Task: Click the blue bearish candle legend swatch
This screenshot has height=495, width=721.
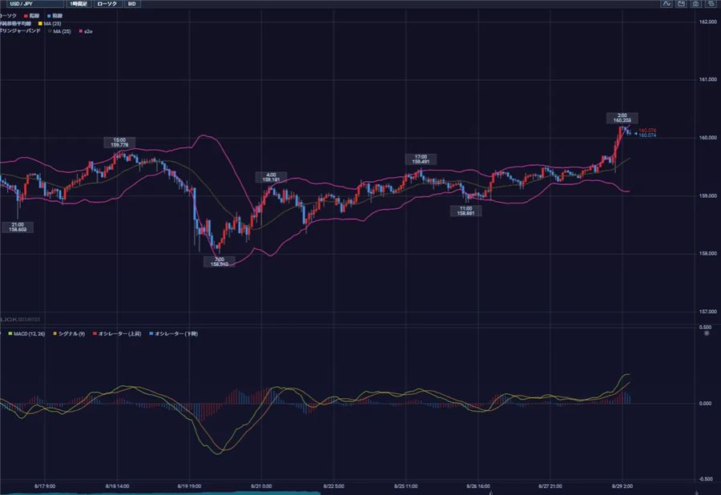Action: pos(50,16)
